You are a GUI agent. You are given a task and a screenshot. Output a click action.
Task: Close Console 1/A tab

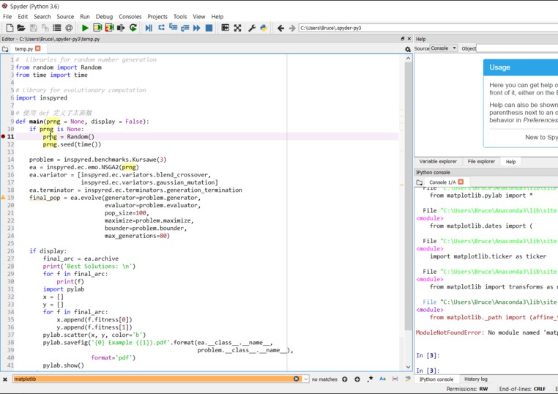pyautogui.click(x=461, y=182)
